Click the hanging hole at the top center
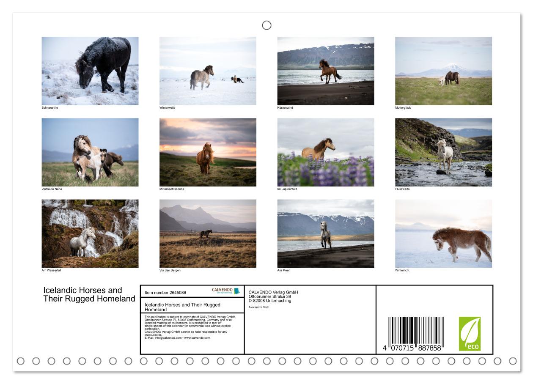This screenshot has width=533, height=384. [266, 25]
